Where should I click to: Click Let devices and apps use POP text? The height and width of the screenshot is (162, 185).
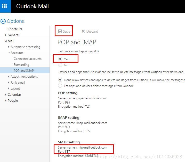pos(79,51)
